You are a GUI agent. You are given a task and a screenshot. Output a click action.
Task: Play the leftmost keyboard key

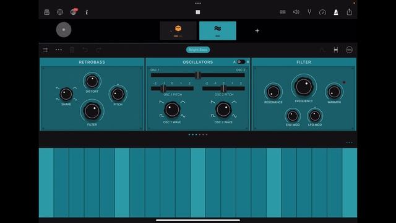46,183
